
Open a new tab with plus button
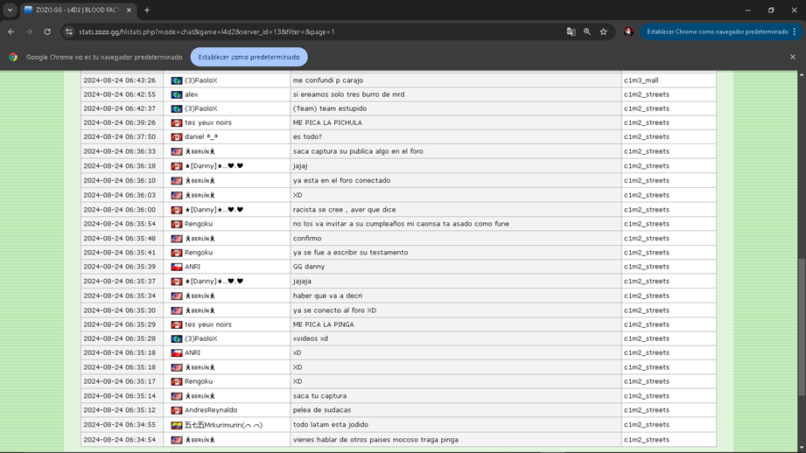coord(147,10)
